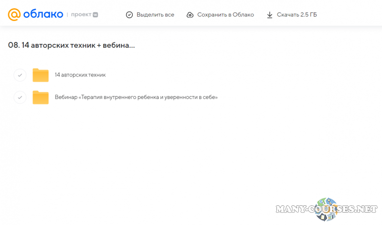382x225 pixels.
Task: Tick checkbox for 'Вебинар' folder
Action: pyautogui.click(x=20, y=97)
